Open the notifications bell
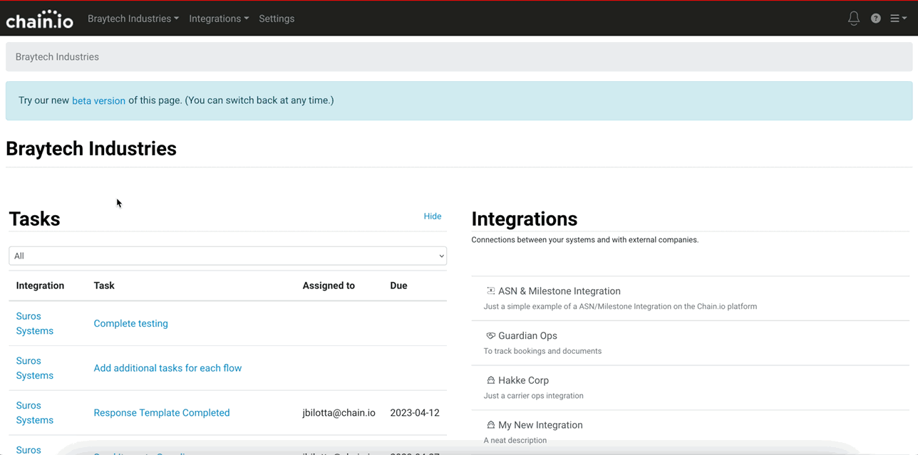Screen dimensions: 918x455 854,19
